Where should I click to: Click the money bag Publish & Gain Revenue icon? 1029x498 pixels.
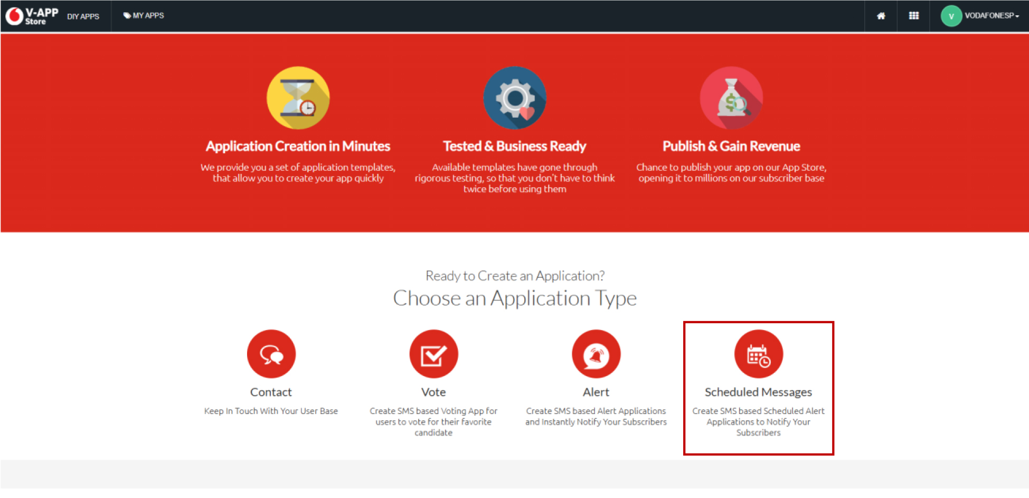click(731, 98)
